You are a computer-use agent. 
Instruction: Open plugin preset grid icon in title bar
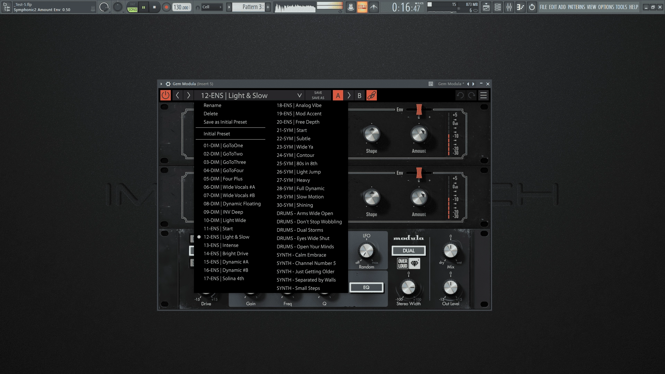pyautogui.click(x=431, y=84)
